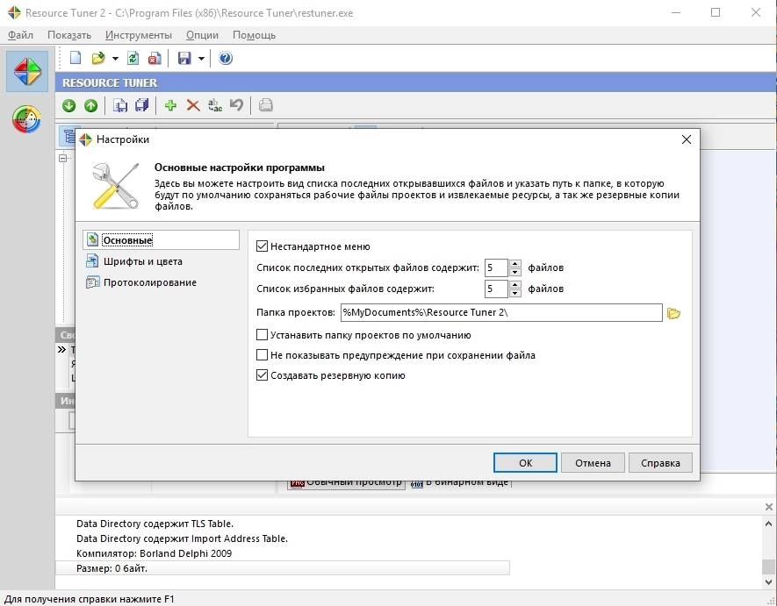Viewport: 777px width, 606px height.
Task: Open the Инструменты menu
Action: tap(138, 35)
